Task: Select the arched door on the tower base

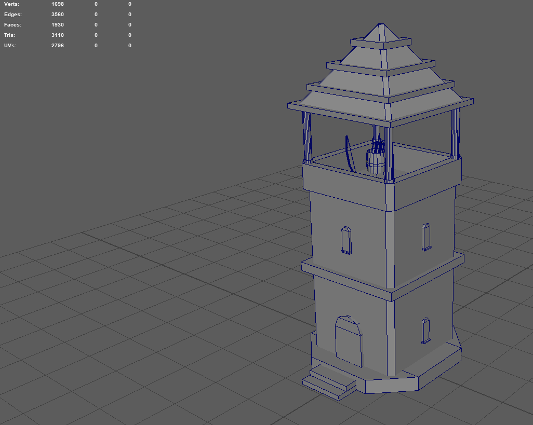Action: 349,341
